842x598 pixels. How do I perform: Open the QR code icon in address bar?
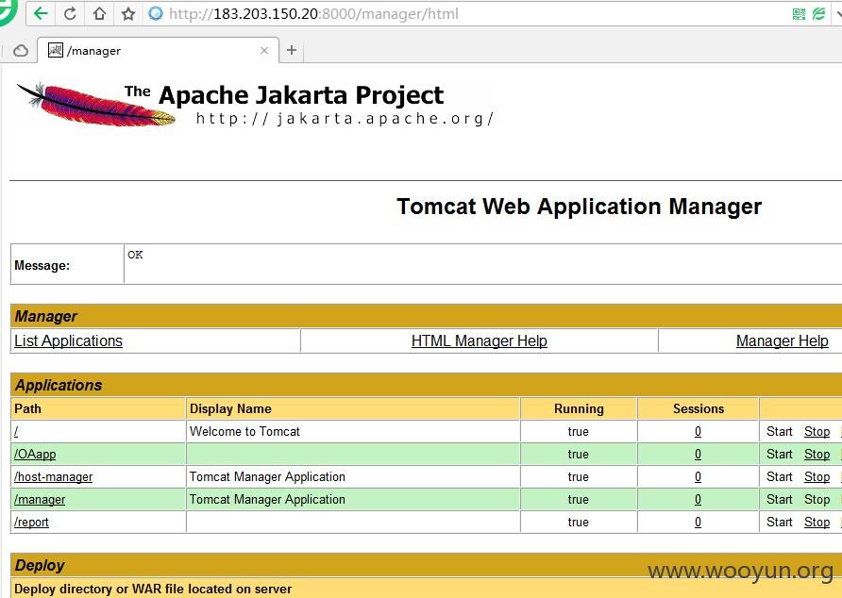click(x=799, y=14)
